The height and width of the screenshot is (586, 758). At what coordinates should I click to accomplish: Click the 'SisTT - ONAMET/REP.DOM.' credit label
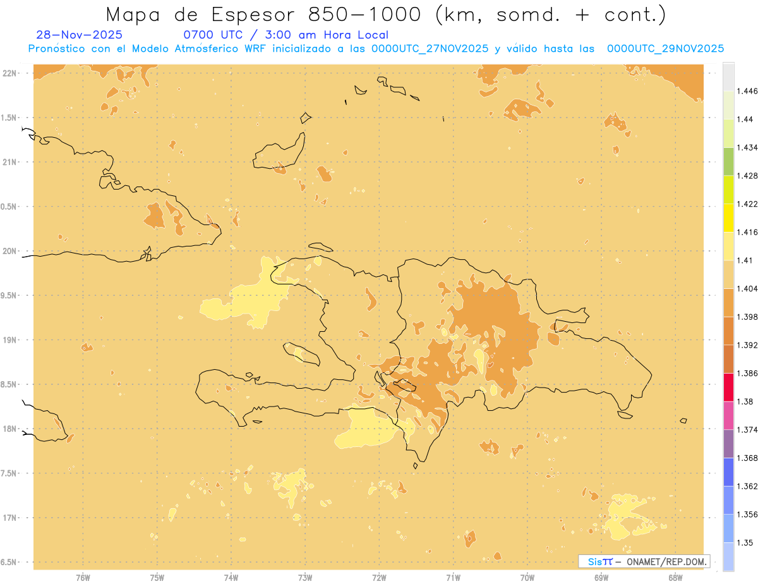tap(644, 561)
